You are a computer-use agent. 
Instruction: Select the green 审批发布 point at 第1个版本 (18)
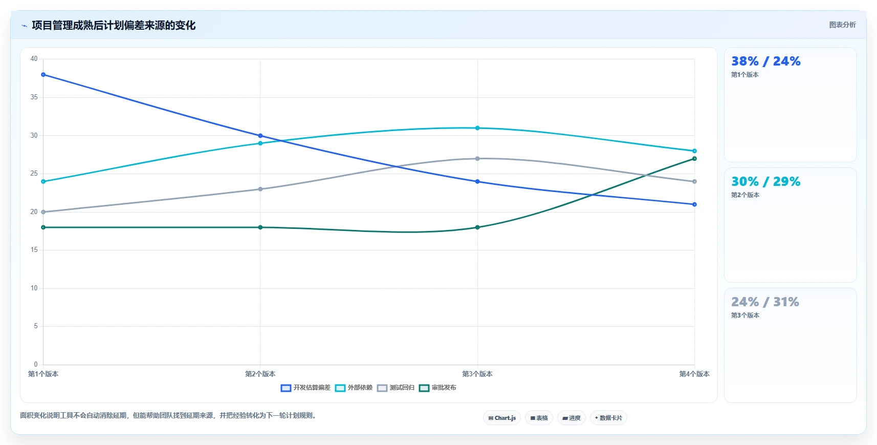pos(43,227)
